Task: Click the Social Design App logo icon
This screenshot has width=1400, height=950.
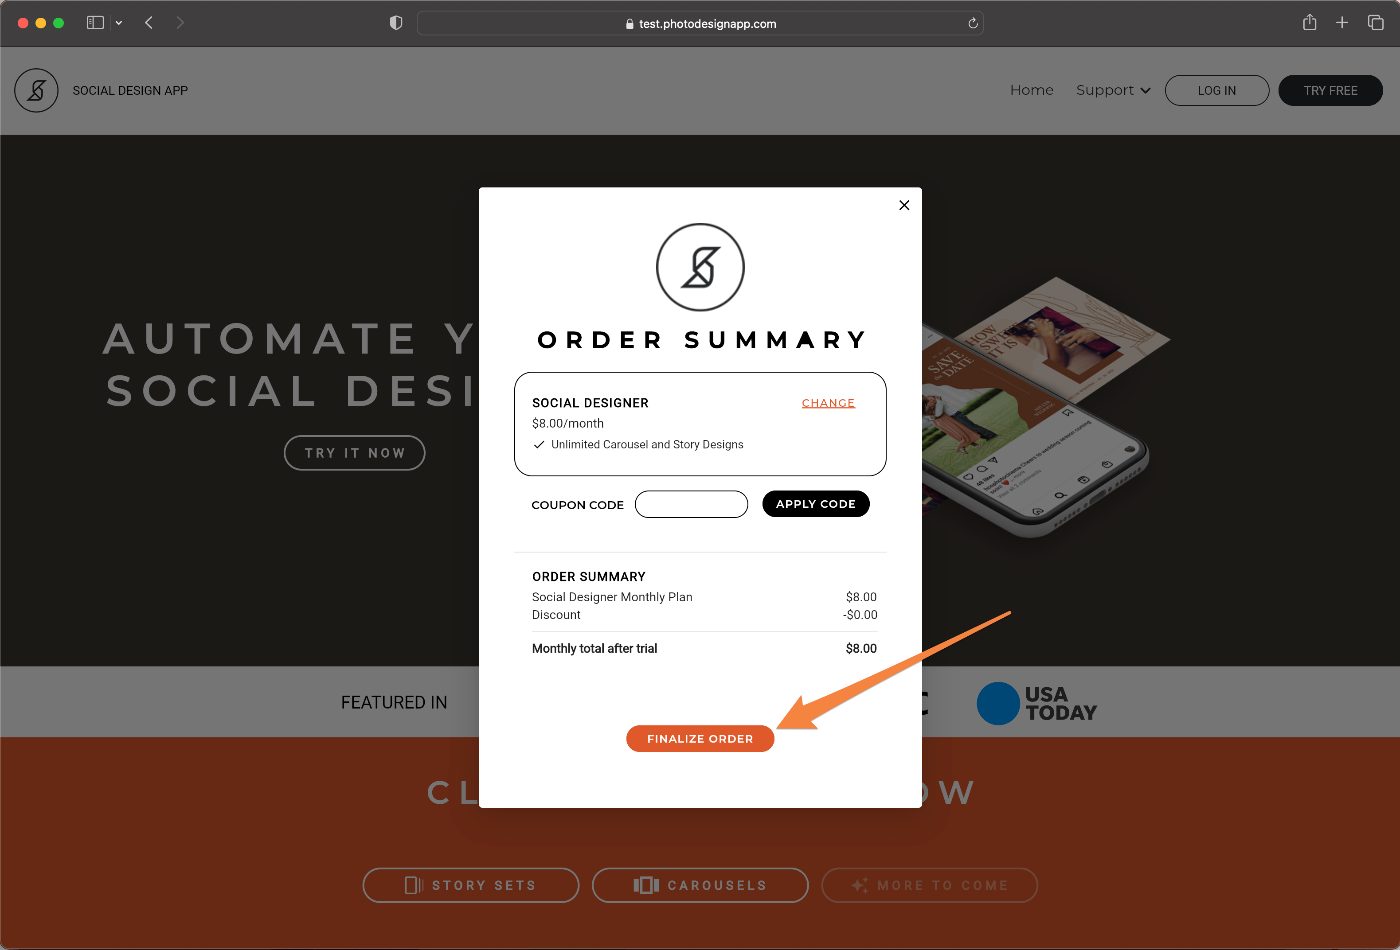Action: tap(38, 90)
